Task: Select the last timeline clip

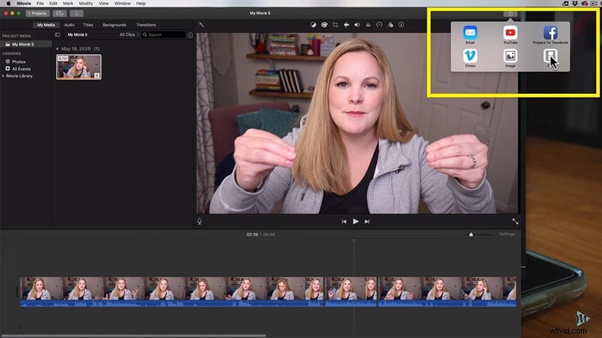Action: click(447, 291)
